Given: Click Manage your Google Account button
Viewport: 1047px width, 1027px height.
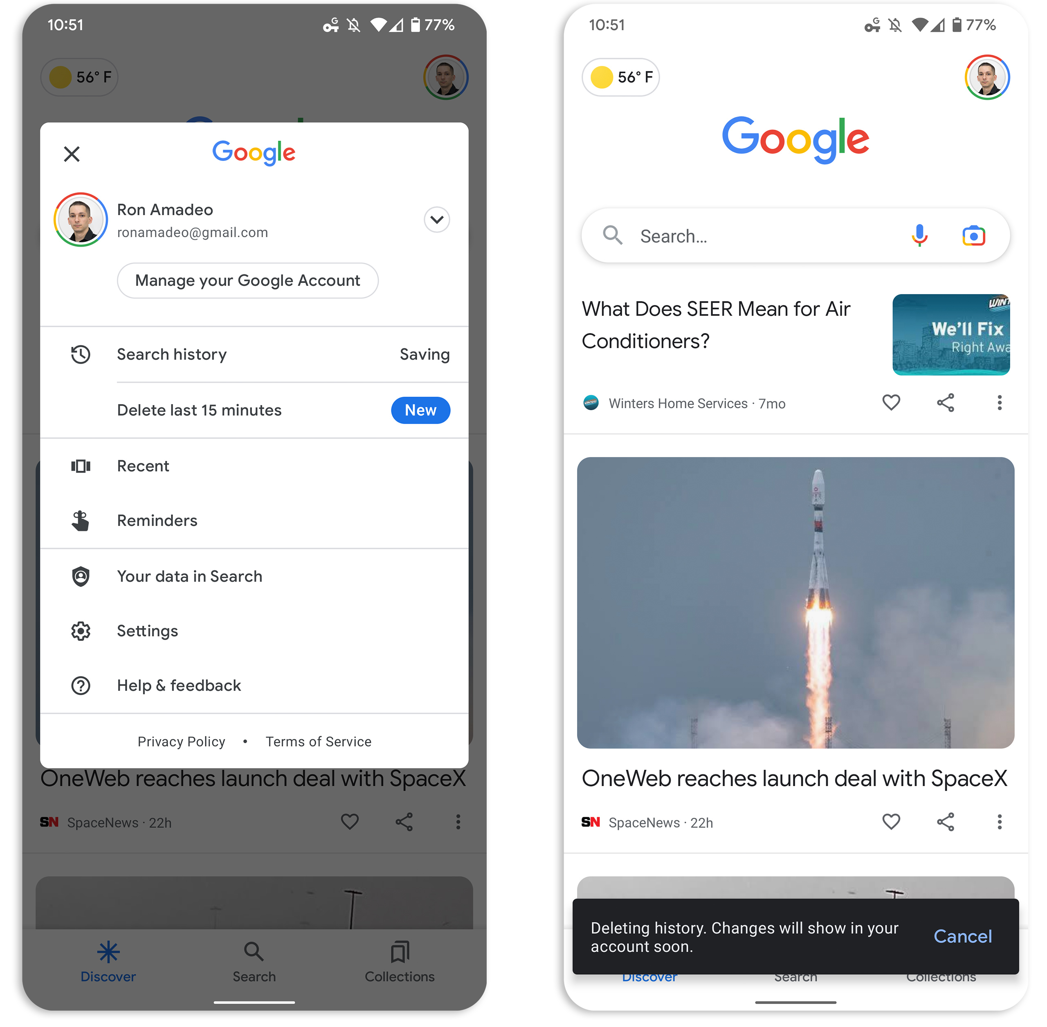Looking at the screenshot, I should click(247, 280).
